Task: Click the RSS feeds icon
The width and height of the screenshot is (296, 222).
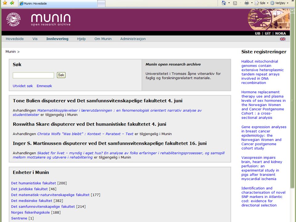Action: point(235,3)
